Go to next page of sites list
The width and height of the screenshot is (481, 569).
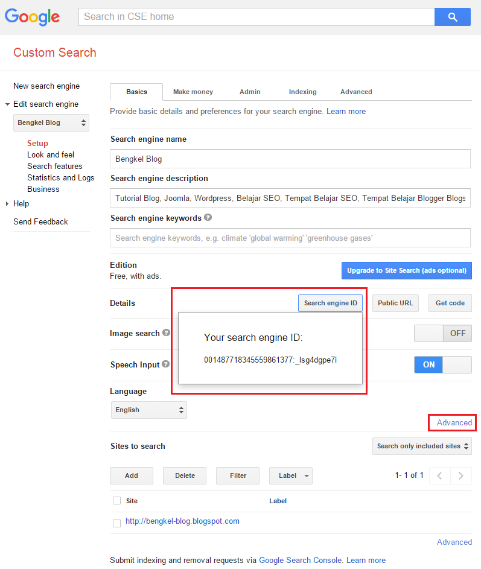pos(461,475)
